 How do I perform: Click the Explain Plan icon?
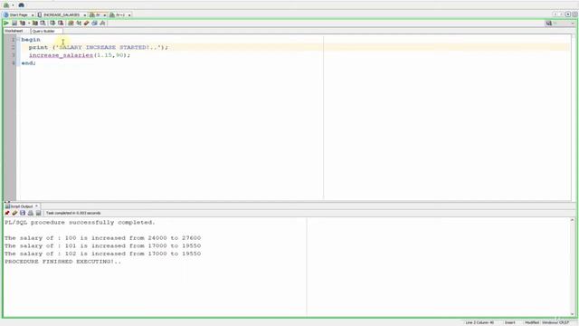coord(22,23)
